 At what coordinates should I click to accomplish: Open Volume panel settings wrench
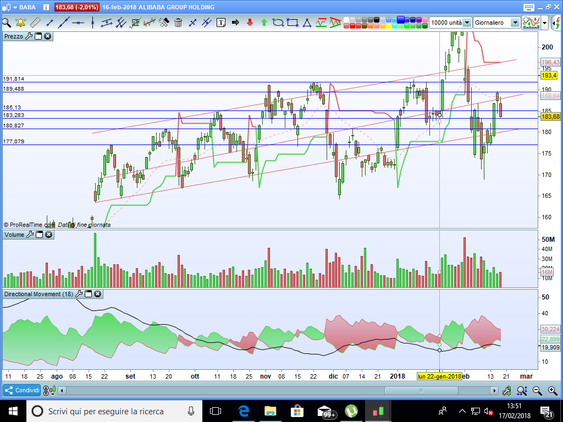tap(30, 235)
